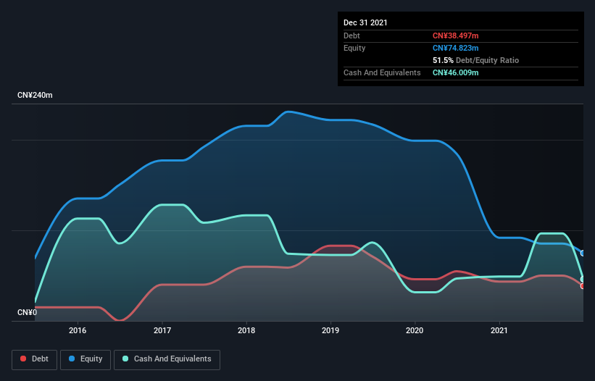
Task: Click the Cash value CN¥46.009m
Action: (x=455, y=72)
